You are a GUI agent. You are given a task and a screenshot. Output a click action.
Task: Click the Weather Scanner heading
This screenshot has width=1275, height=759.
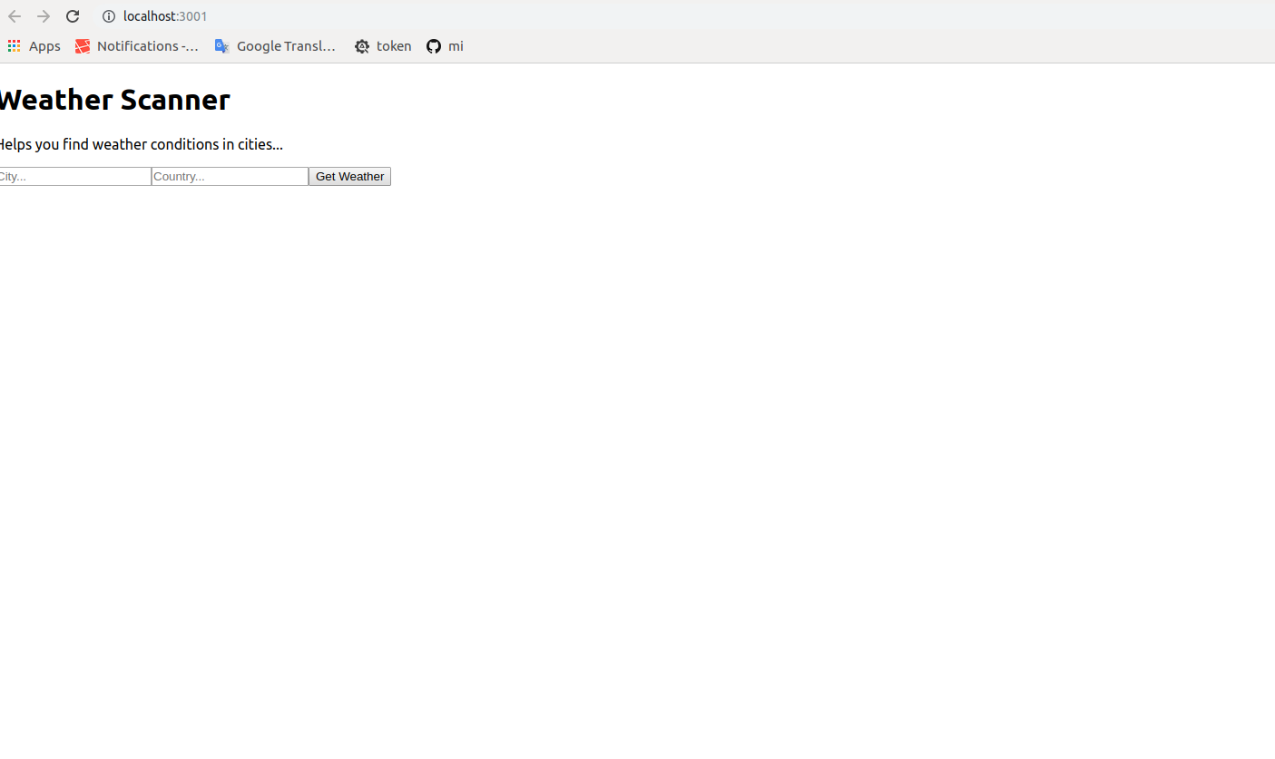click(x=114, y=100)
